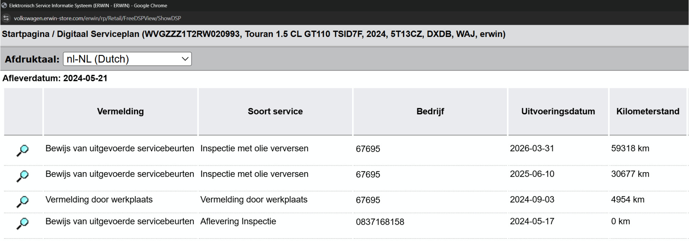Image resolution: width=689 pixels, height=241 pixels.
Task: Select the 59318 km mileage cell
Action: [630, 148]
